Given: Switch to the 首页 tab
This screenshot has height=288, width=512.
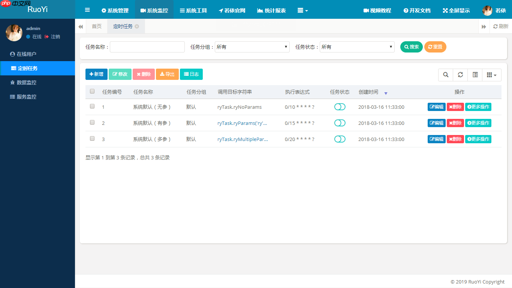Looking at the screenshot, I should coord(96,26).
